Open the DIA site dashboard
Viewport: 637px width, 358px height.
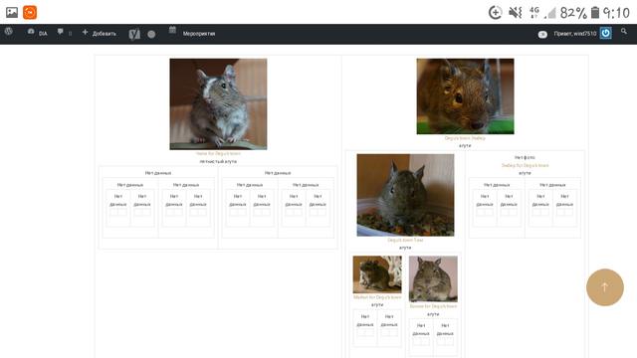pyautogui.click(x=38, y=33)
